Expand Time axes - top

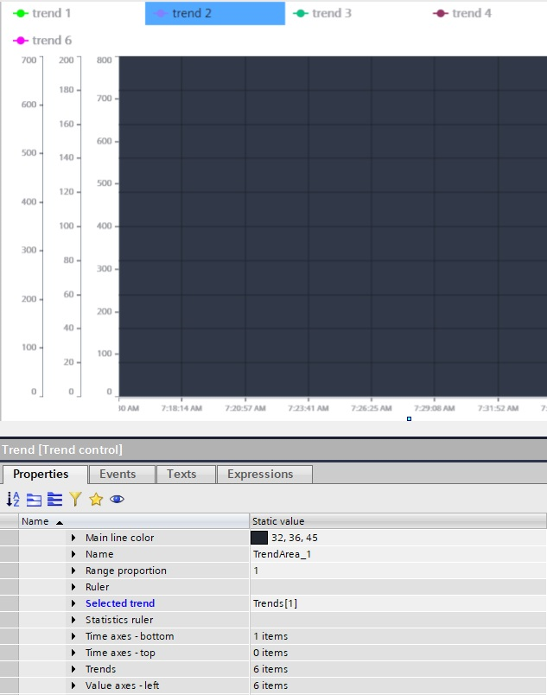pyautogui.click(x=73, y=653)
